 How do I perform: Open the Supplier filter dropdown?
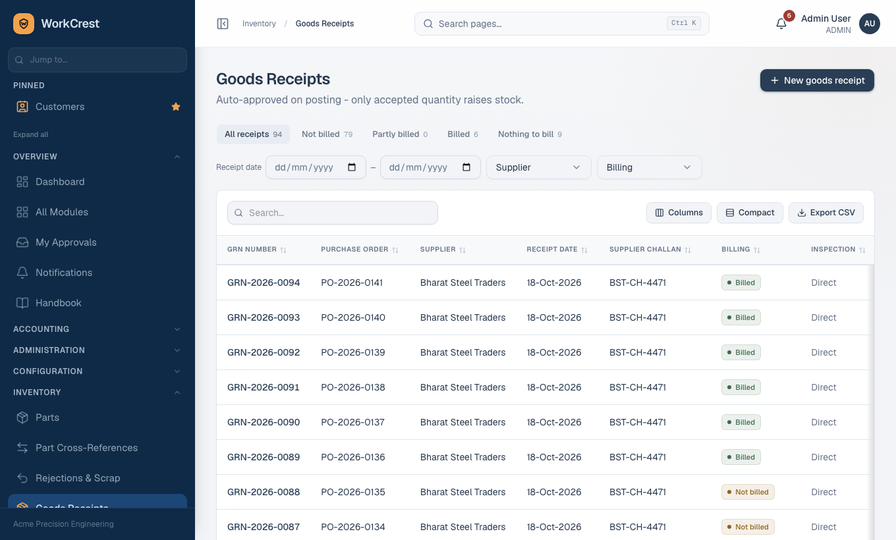539,167
